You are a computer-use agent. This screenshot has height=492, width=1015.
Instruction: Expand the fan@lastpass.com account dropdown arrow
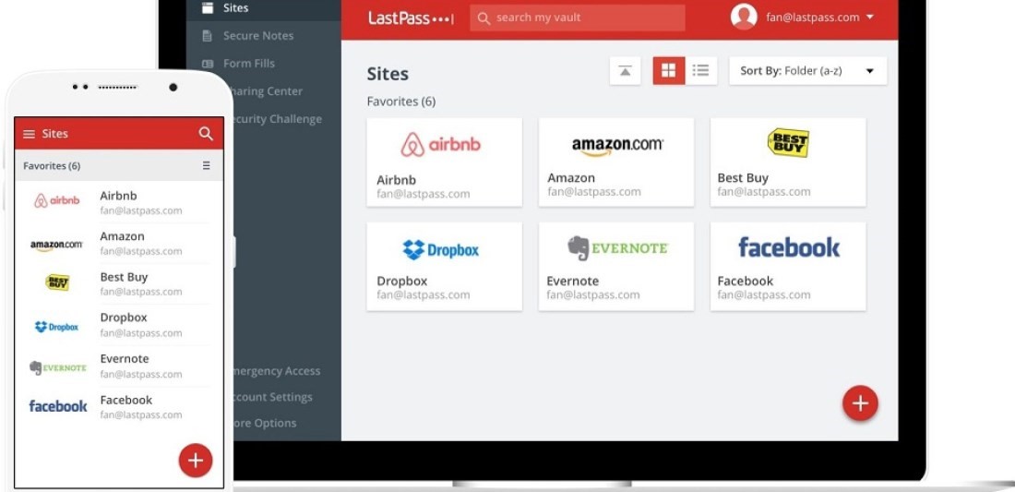tap(870, 18)
